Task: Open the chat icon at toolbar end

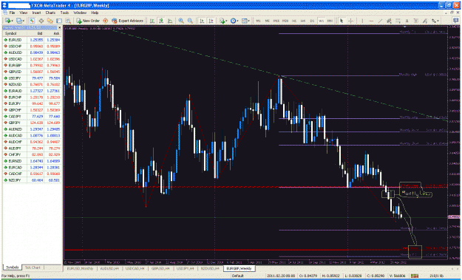Action: (456, 21)
